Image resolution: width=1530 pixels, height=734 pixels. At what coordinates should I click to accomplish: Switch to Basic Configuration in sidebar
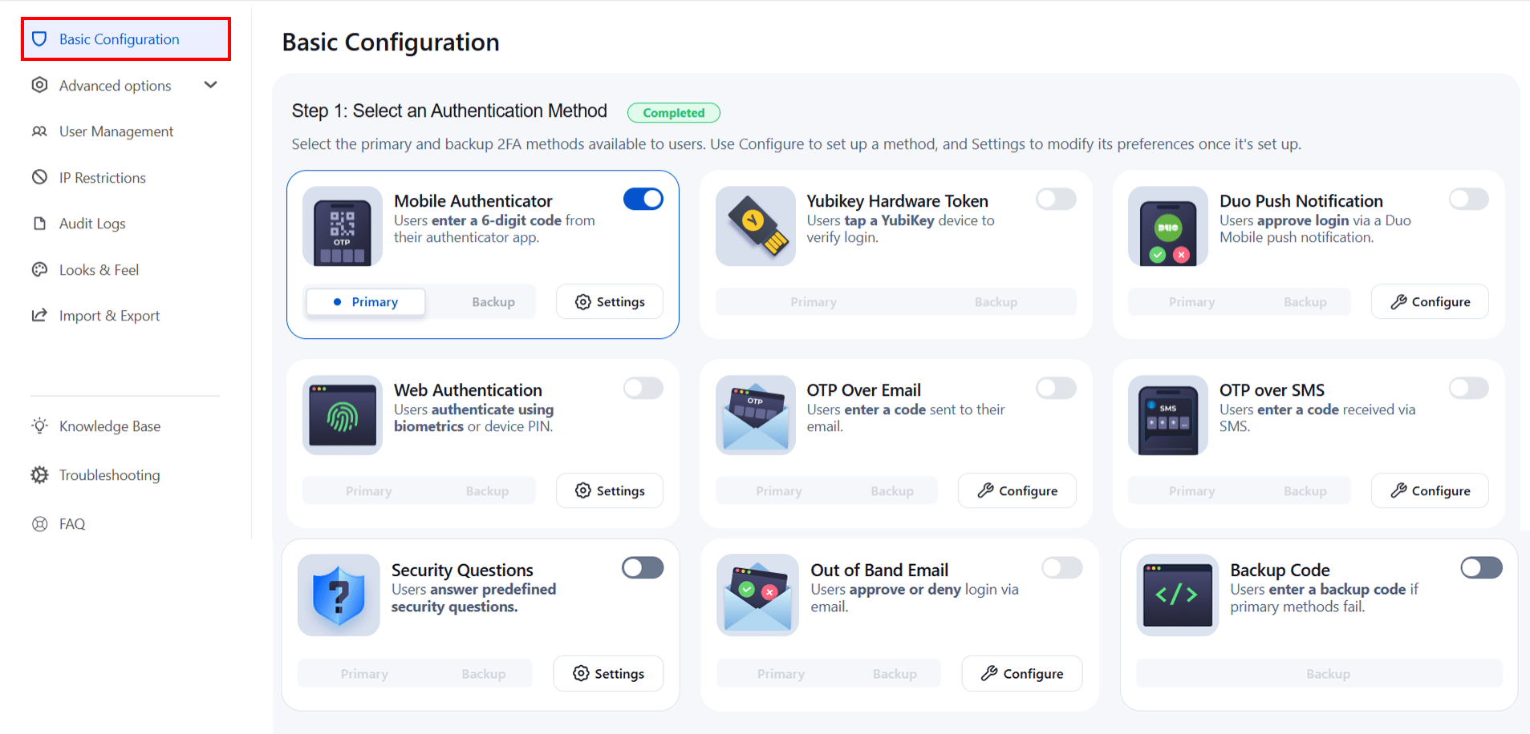click(x=118, y=38)
